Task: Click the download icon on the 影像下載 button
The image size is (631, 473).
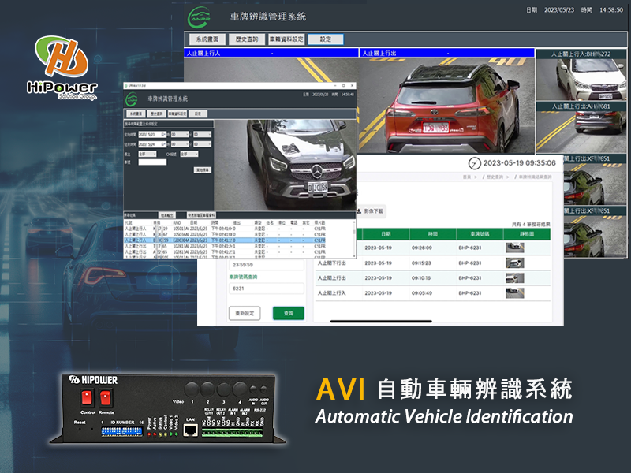Action: 359,211
